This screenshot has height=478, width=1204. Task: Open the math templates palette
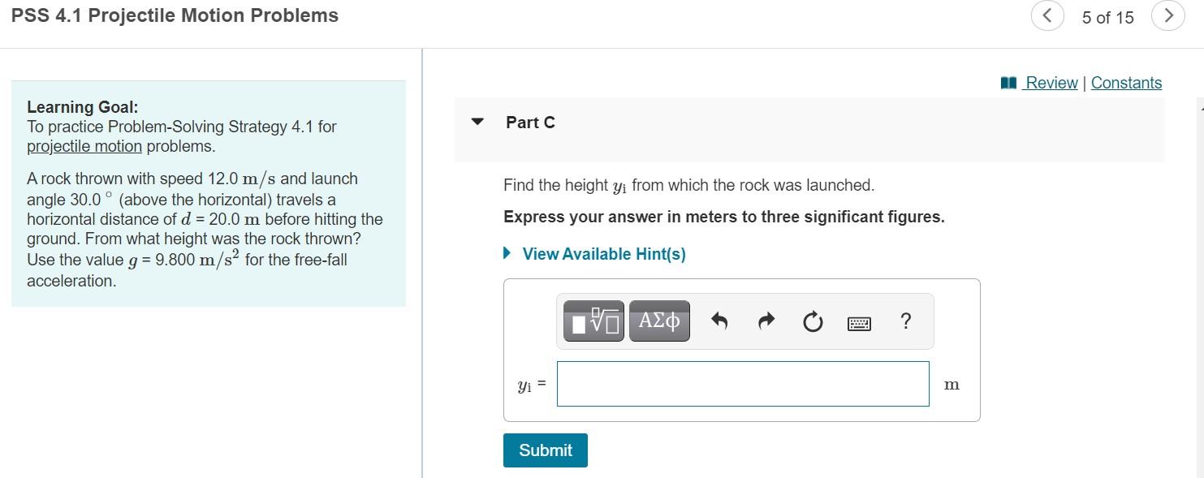(592, 321)
